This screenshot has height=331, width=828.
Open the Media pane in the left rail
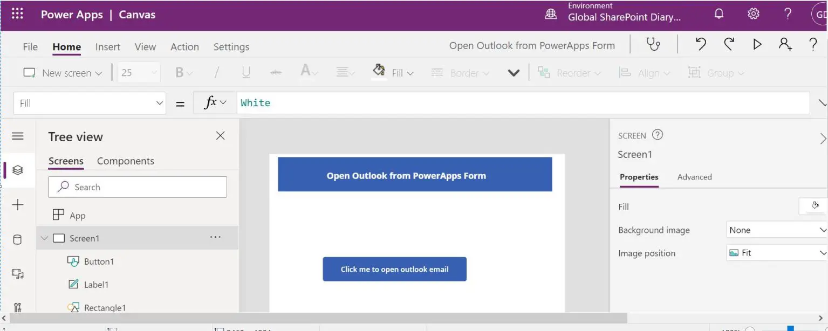(18, 273)
